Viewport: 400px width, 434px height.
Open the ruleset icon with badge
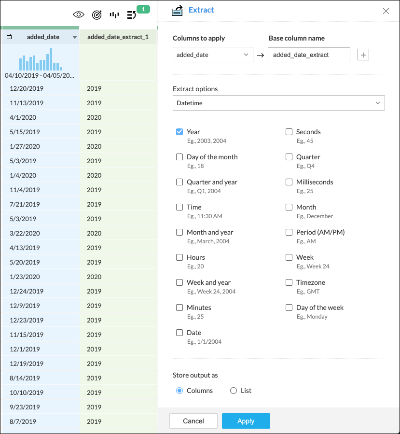tap(132, 14)
